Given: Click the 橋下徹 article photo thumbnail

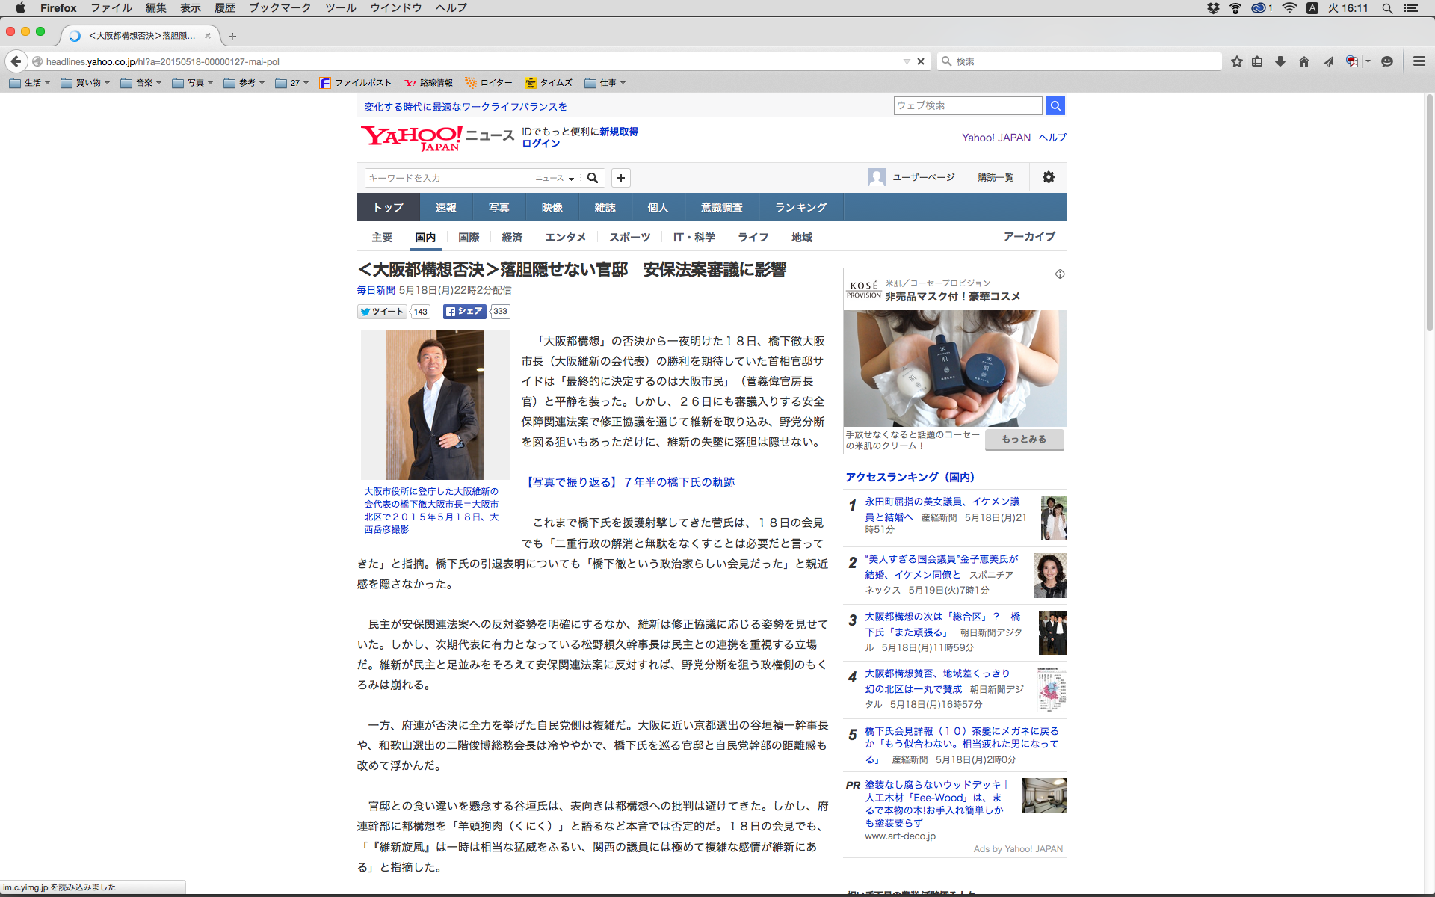Looking at the screenshot, I should click(435, 404).
